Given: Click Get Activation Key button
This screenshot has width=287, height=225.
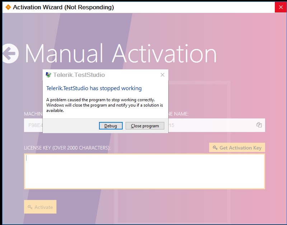Looking at the screenshot, I should click(x=237, y=148).
